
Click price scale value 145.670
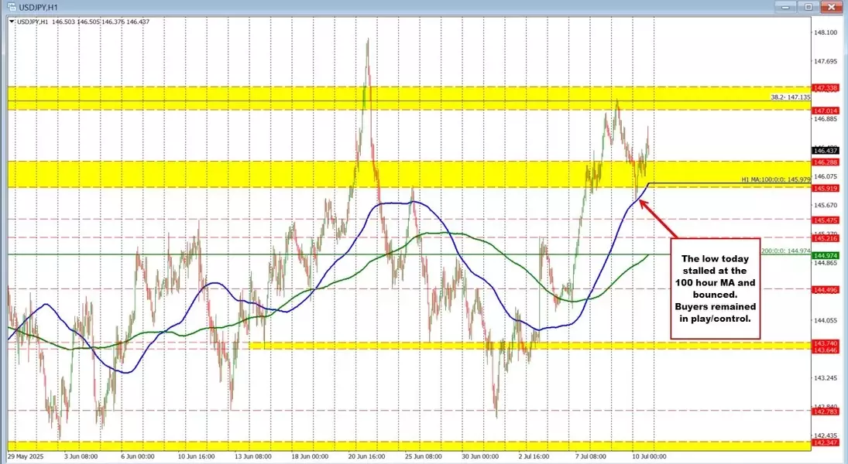(826, 205)
